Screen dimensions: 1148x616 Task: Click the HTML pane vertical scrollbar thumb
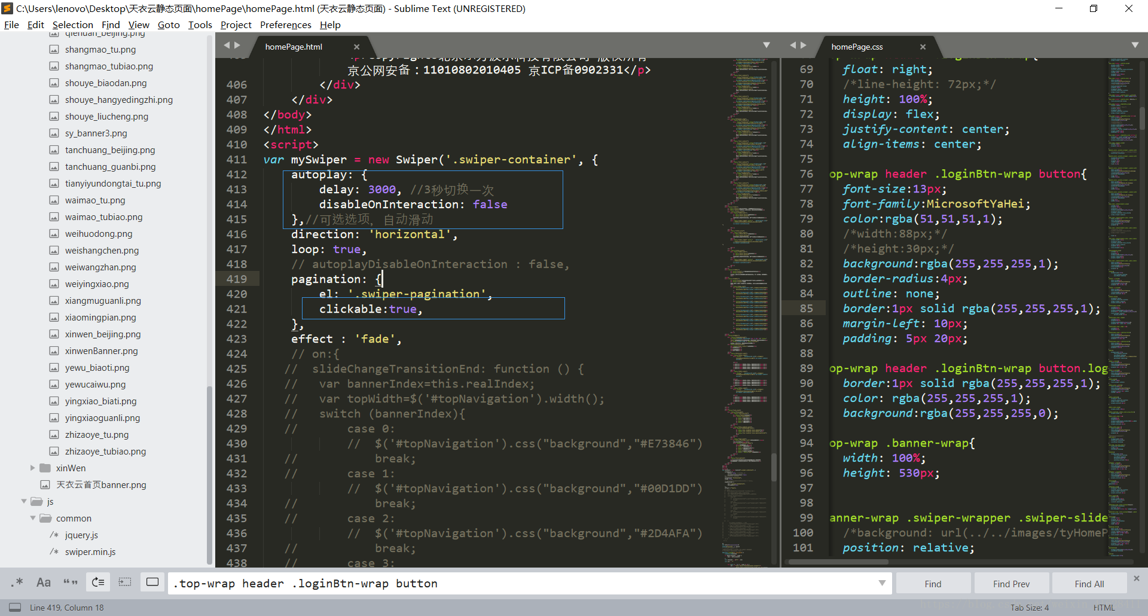(774, 468)
